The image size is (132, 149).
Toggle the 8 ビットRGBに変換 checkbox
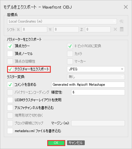click(x=70, y=46)
